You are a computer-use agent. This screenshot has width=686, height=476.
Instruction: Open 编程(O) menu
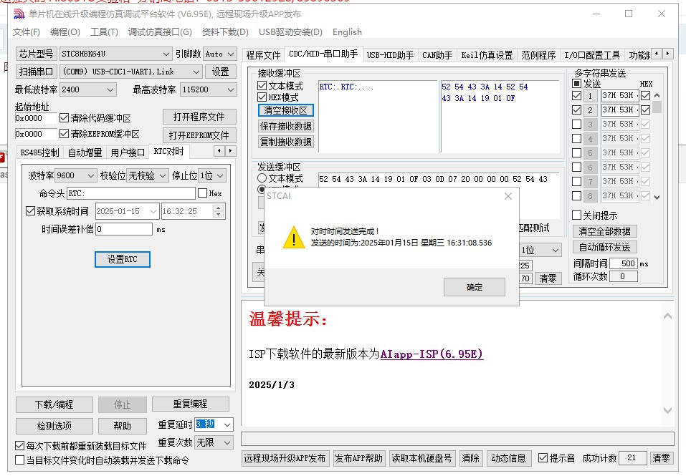tap(65, 32)
